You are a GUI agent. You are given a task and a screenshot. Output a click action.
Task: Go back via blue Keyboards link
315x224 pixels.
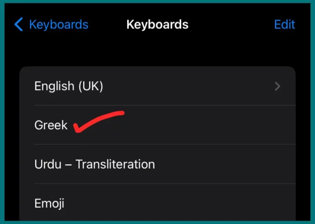point(59,25)
